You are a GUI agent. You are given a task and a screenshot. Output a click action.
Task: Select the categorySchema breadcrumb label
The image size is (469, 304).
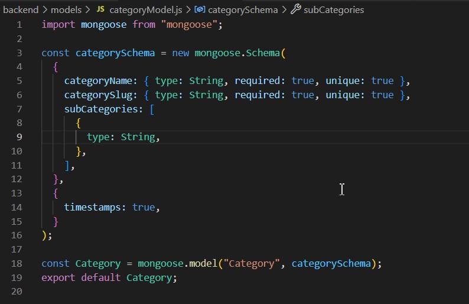click(x=243, y=10)
